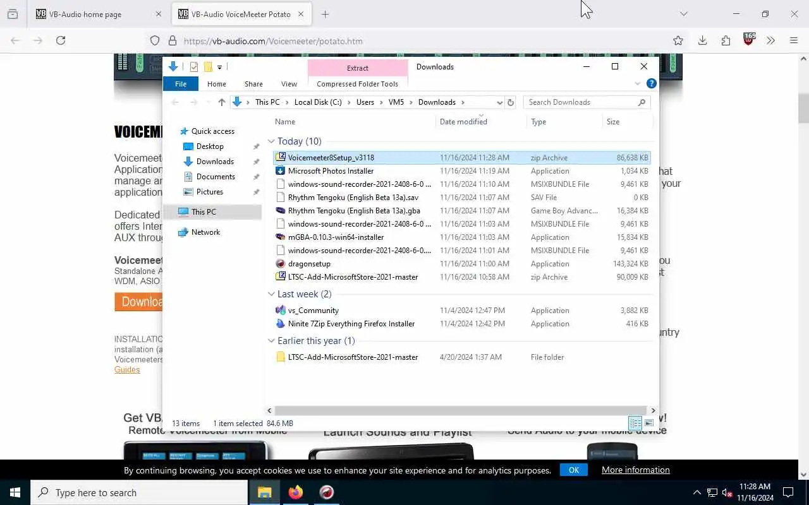809x505 pixels.
Task: Open uBlock Origin extension icon
Action: pyautogui.click(x=749, y=39)
